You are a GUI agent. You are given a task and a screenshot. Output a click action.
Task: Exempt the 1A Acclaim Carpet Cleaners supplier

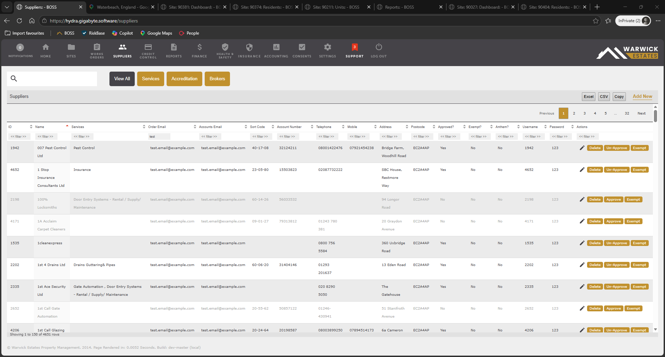coord(633,221)
